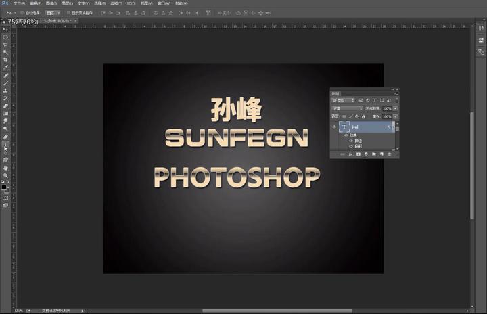Screen dimensions: 487x314
Task: Open the Layers panel flyout menu
Action: (x=396, y=93)
